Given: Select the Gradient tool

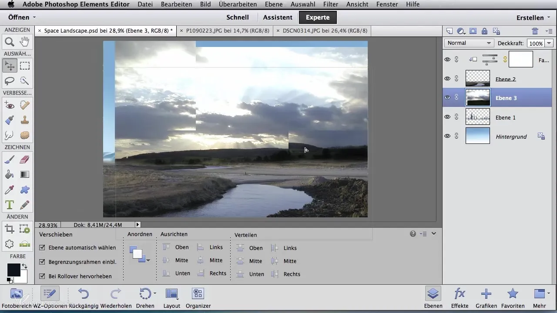Looking at the screenshot, I should tap(25, 175).
